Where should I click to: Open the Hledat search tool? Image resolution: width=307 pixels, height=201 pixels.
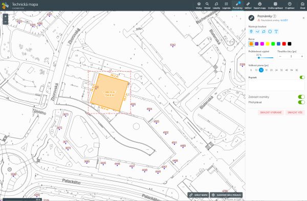[207, 6]
